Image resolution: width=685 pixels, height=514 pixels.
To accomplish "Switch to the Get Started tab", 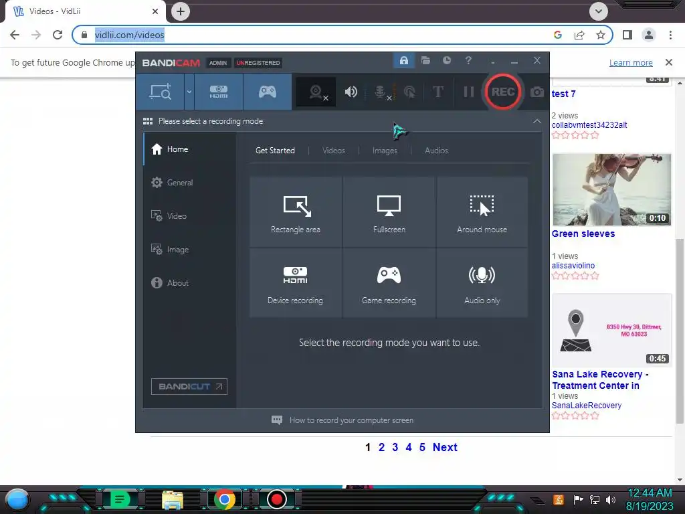I will point(275,151).
